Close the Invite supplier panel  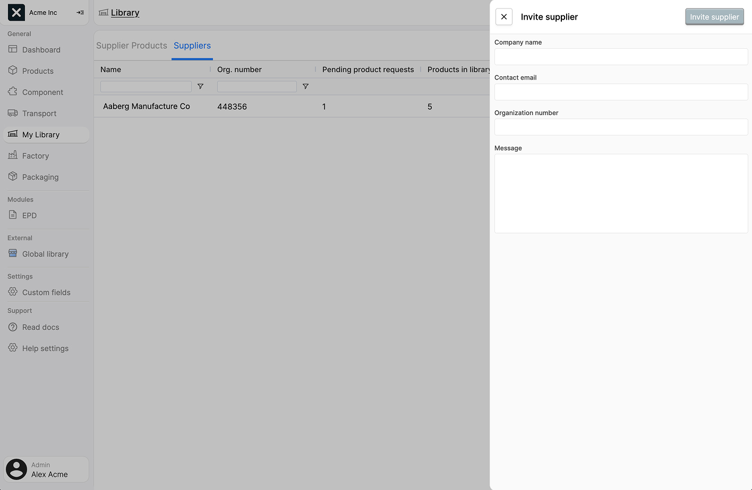[x=503, y=16]
